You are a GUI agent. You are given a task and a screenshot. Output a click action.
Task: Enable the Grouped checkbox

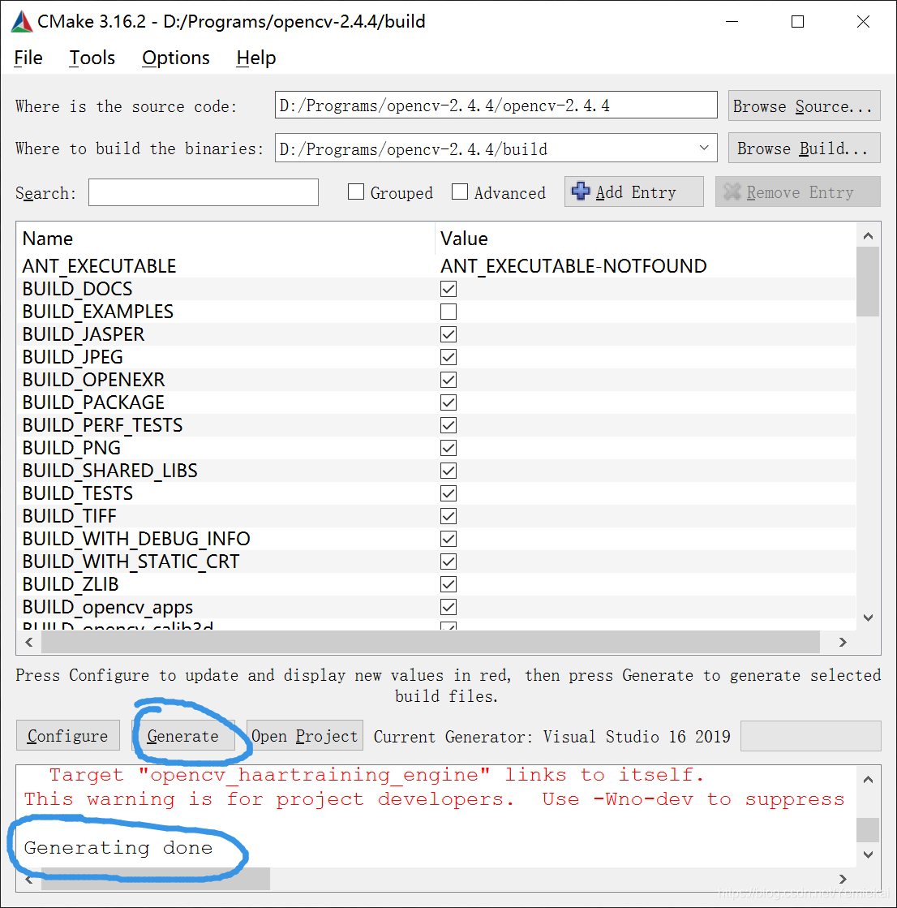[x=356, y=191]
